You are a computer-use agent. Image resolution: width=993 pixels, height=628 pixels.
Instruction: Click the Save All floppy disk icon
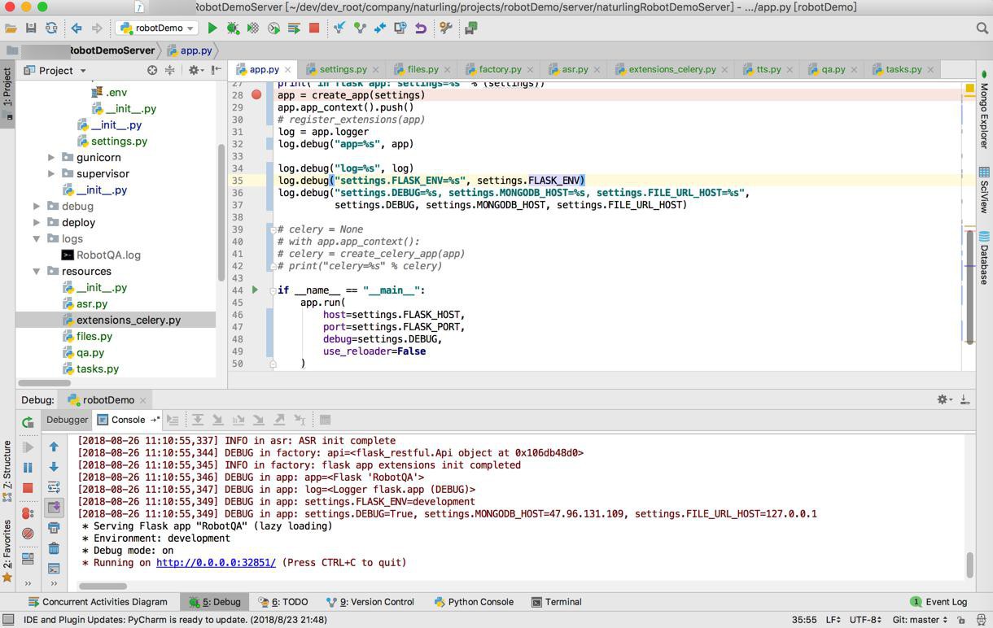click(31, 28)
